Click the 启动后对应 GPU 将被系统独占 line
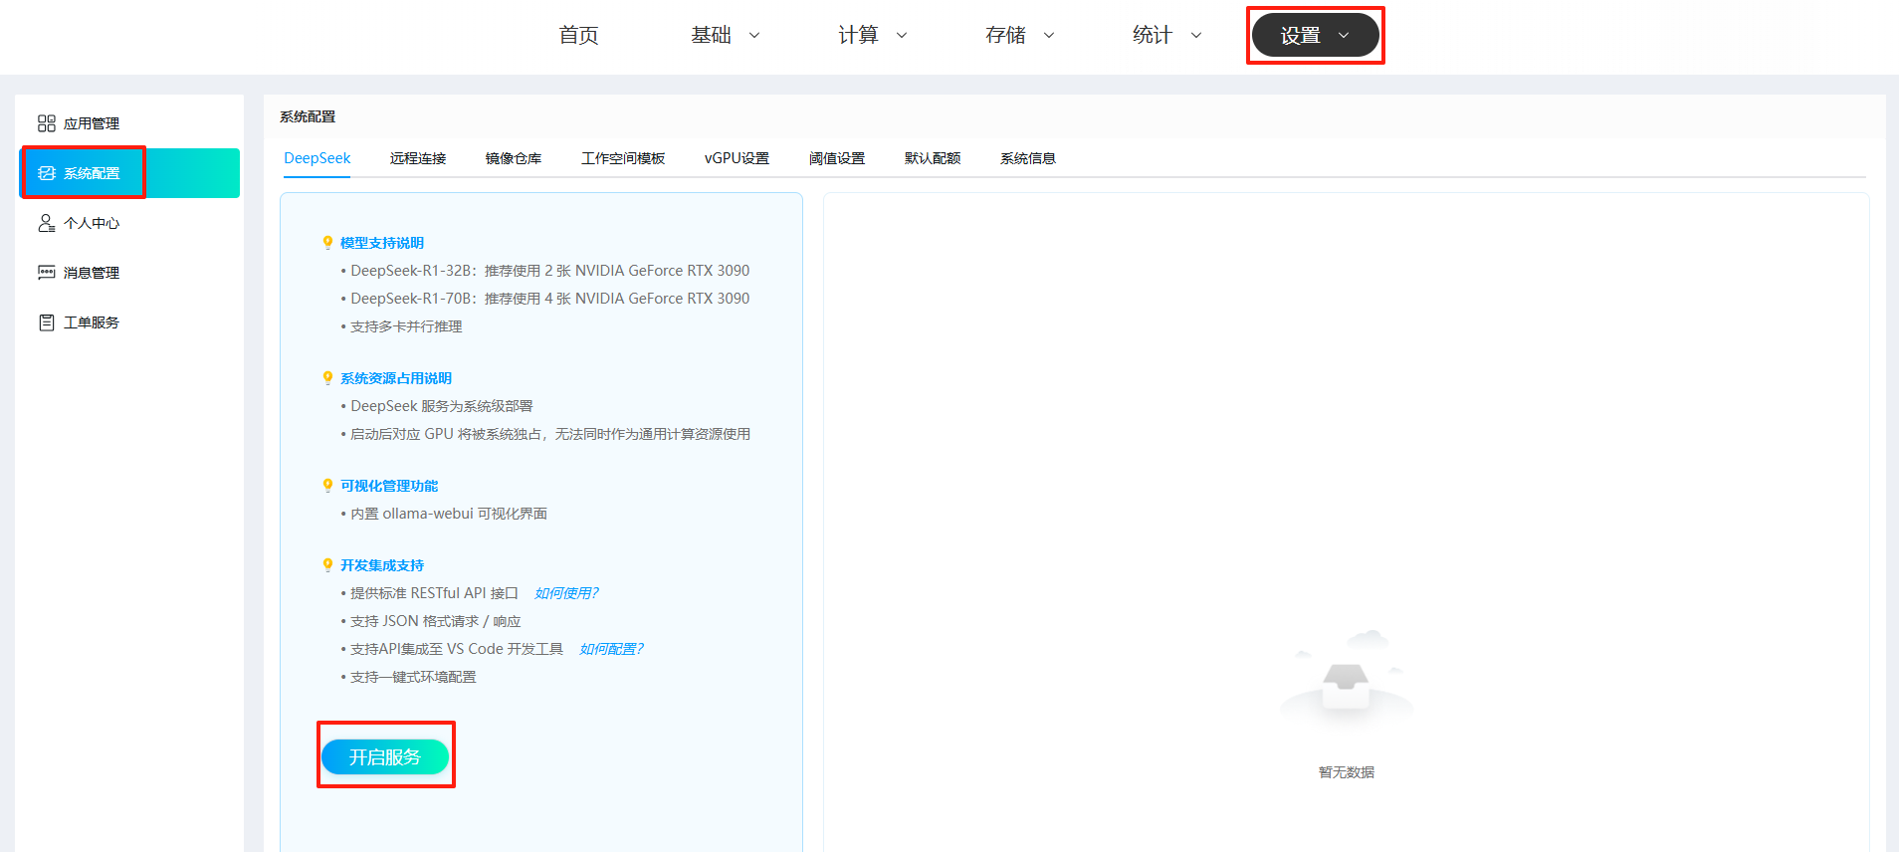Viewport: 1899px width, 852px height. point(545,434)
